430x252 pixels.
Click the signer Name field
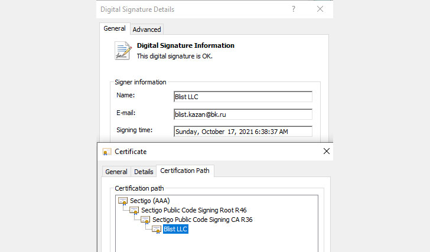coord(243,97)
